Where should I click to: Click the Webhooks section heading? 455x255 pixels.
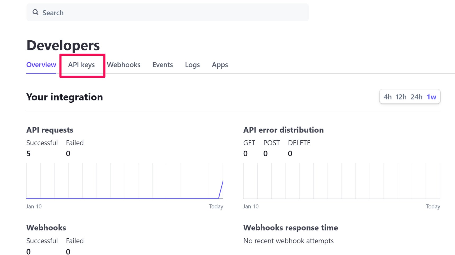click(x=46, y=228)
